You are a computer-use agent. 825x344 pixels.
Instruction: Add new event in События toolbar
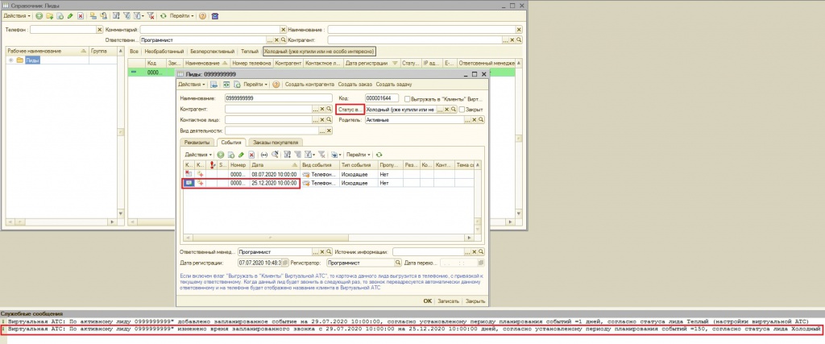click(x=221, y=155)
